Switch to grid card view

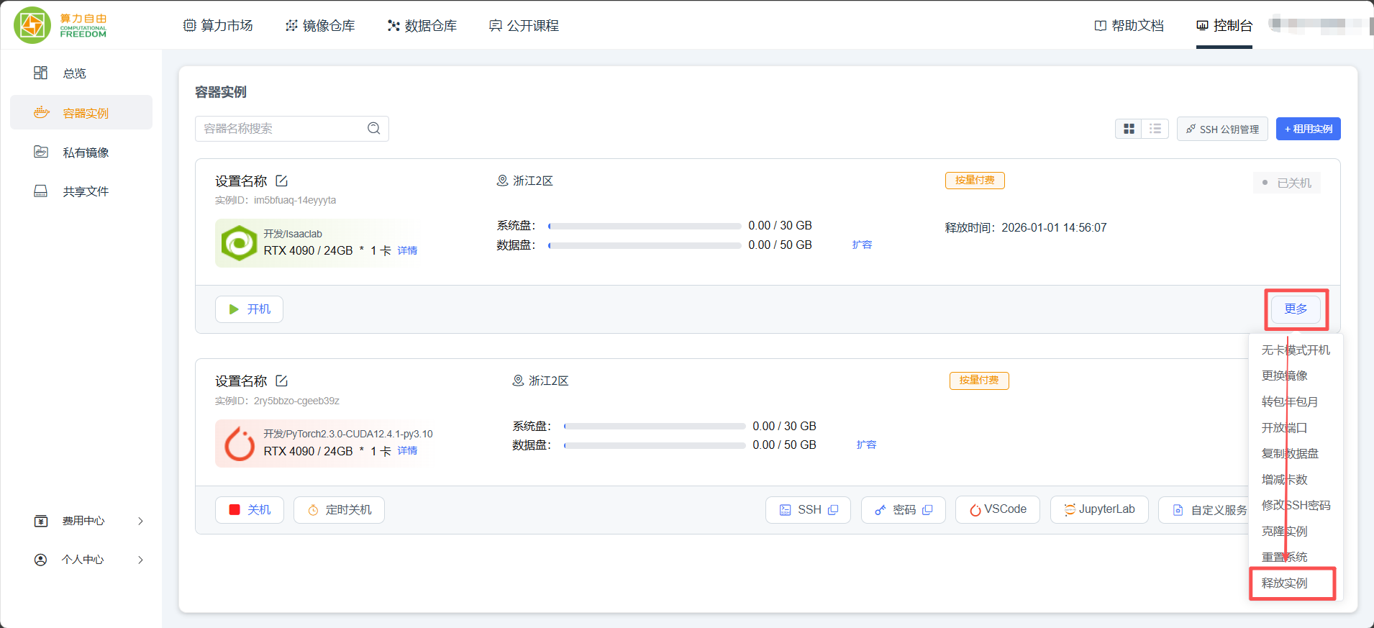pyautogui.click(x=1129, y=129)
